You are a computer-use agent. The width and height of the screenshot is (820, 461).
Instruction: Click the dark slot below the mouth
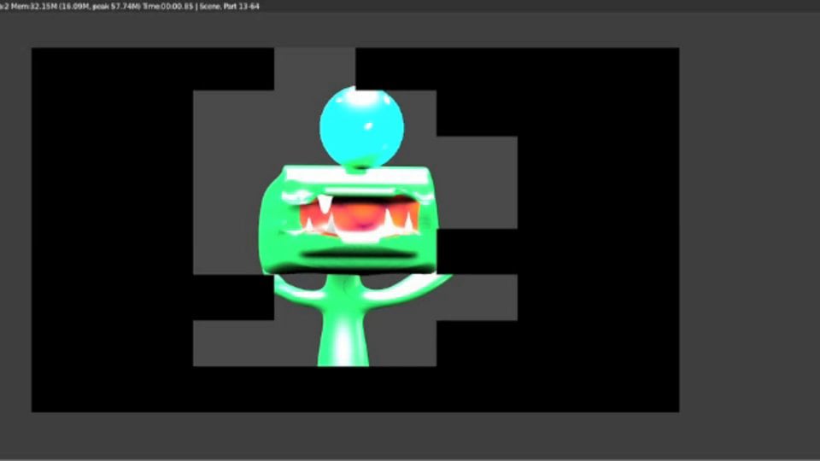coord(359,254)
